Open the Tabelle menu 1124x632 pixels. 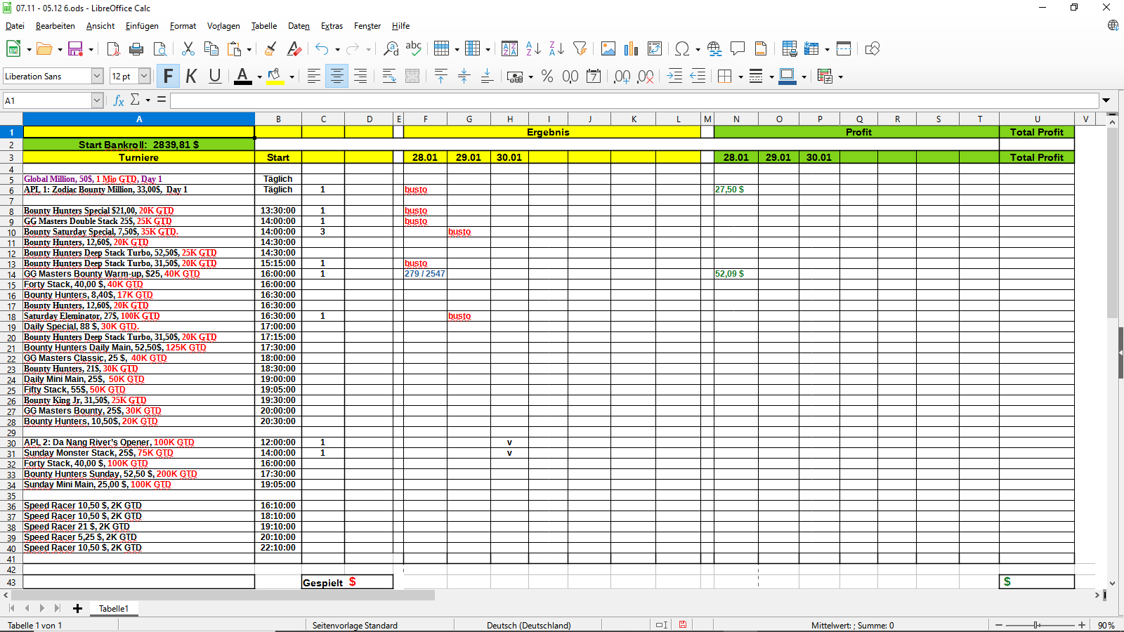264,26
